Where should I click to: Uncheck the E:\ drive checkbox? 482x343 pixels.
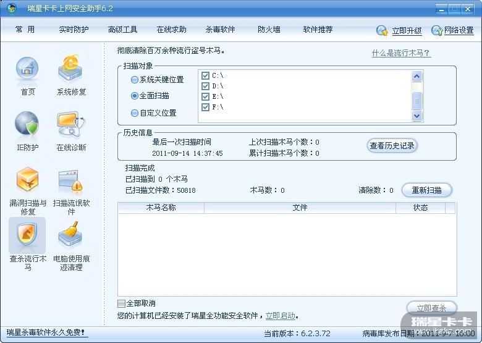(205, 96)
